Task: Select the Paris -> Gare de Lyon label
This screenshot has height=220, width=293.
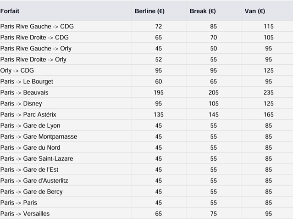Action: click(30, 125)
